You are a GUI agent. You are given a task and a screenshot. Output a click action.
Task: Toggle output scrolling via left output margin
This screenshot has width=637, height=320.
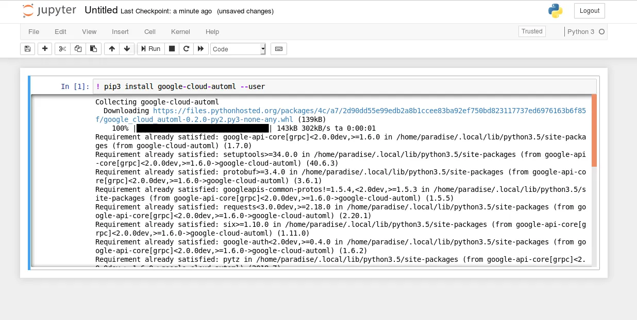pyautogui.click(x=62, y=181)
